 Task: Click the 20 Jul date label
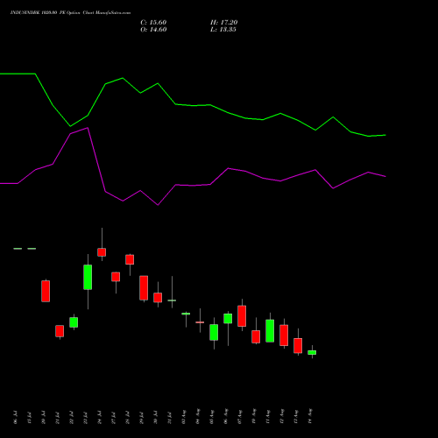pyautogui.click(x=44, y=417)
